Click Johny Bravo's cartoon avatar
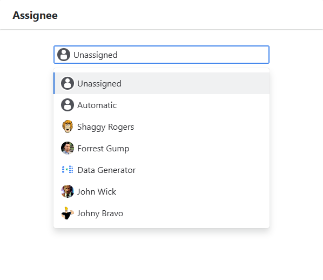 68,213
